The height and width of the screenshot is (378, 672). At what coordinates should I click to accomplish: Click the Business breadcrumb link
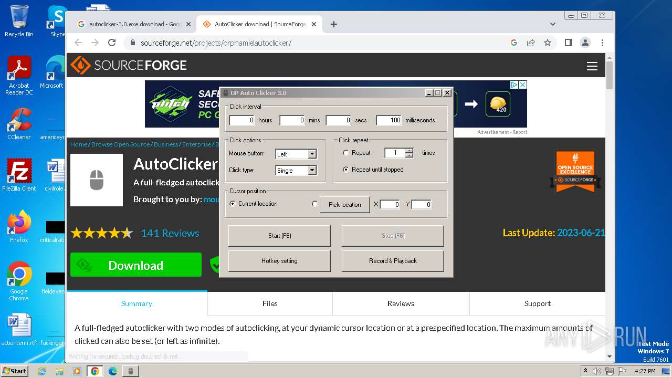[x=166, y=144]
